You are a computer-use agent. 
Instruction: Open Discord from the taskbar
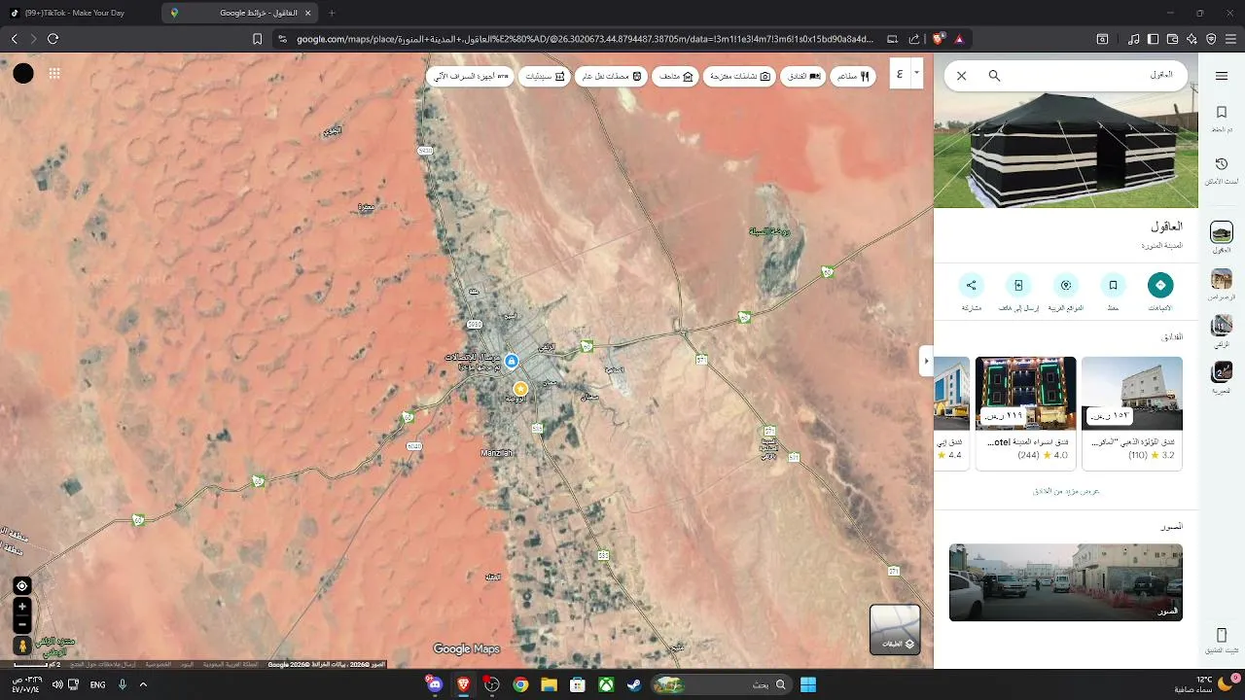tap(435, 684)
